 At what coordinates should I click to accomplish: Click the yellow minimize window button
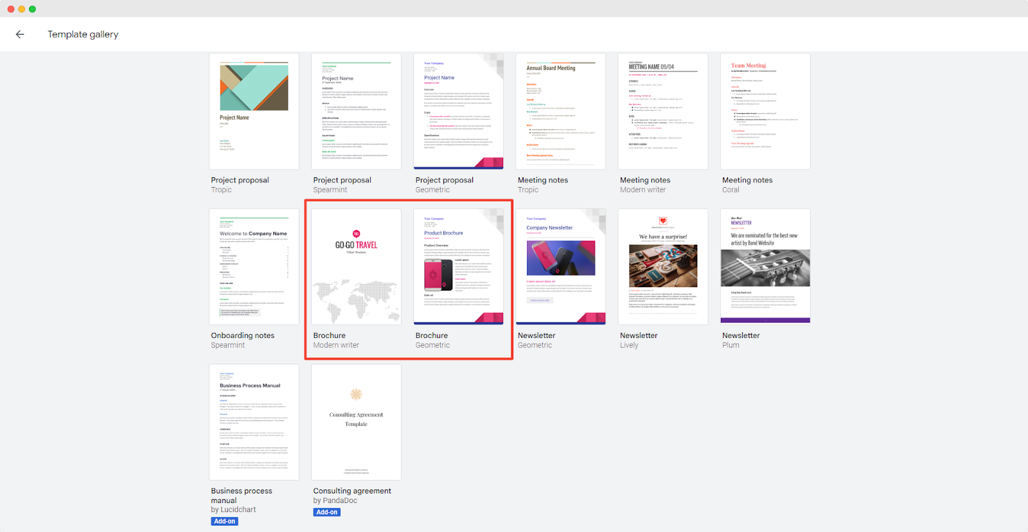[x=22, y=9]
